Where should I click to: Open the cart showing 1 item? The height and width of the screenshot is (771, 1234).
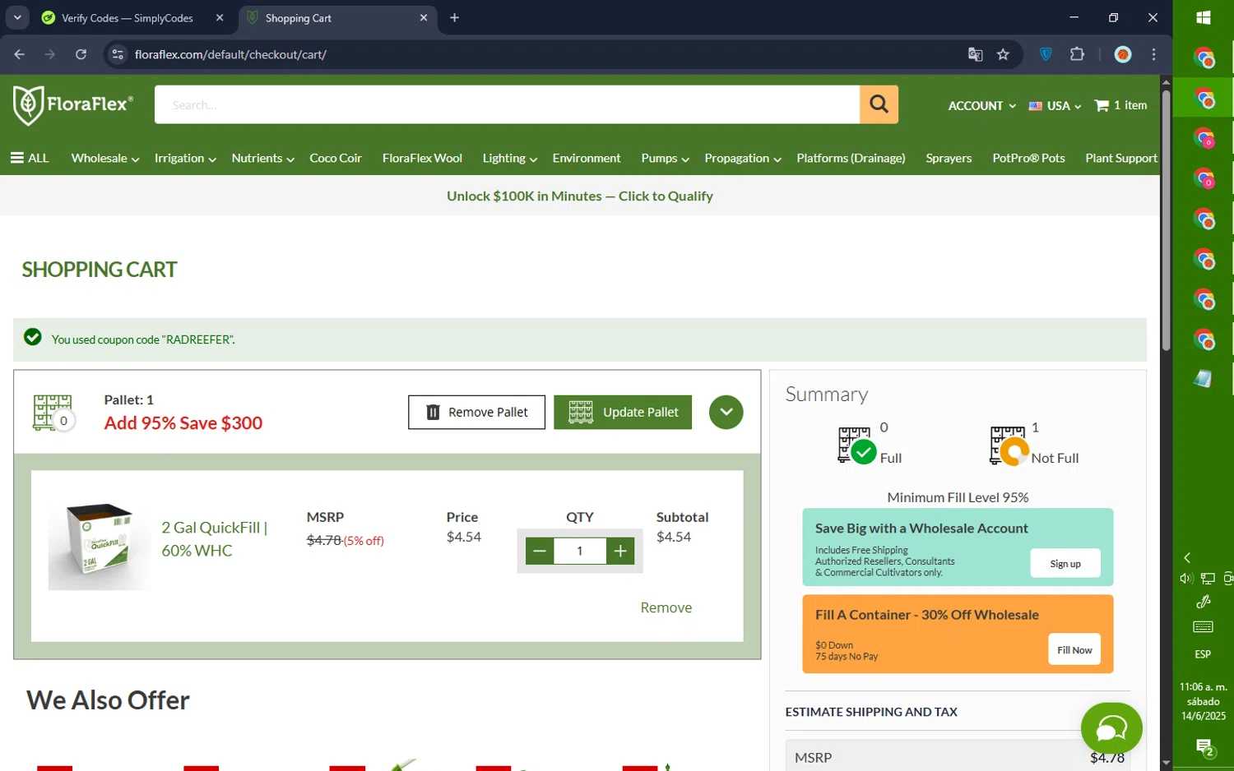(1120, 105)
